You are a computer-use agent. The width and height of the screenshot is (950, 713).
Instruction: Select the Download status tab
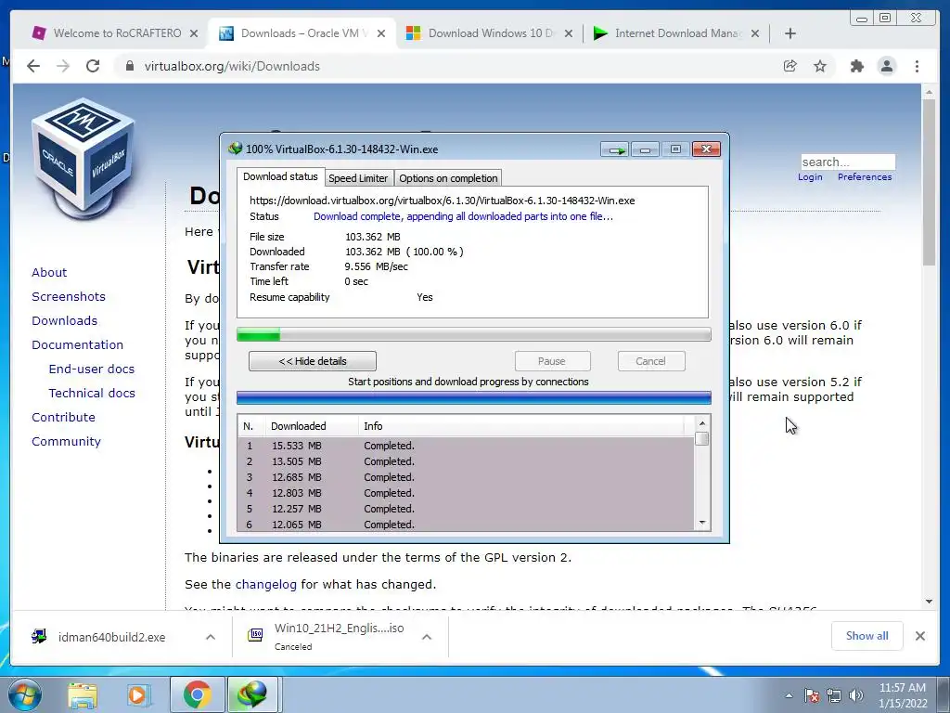pyautogui.click(x=280, y=176)
